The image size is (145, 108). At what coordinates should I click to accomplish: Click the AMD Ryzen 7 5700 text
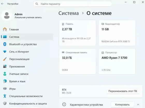point(114,58)
